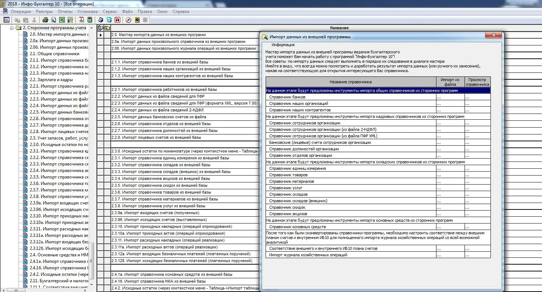Click the yellow book toolbar icon

pos(137,20)
